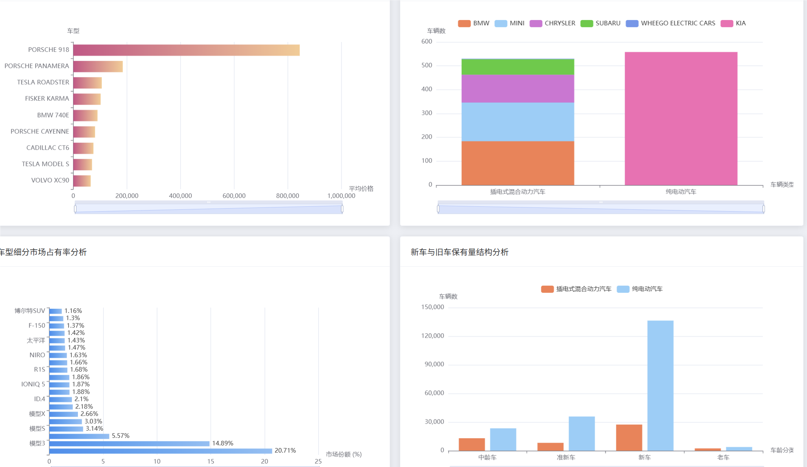This screenshot has height=467, width=807.
Task: Click the ID.4 axis label
Action: pos(40,399)
